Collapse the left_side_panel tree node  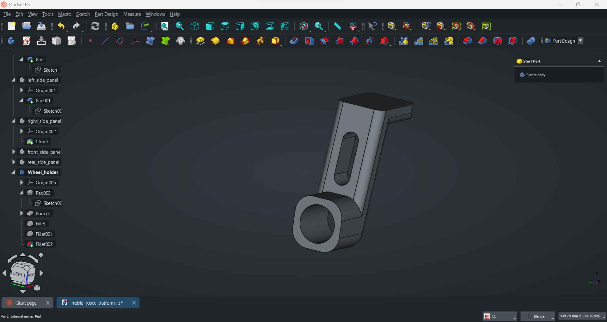pyautogui.click(x=14, y=80)
